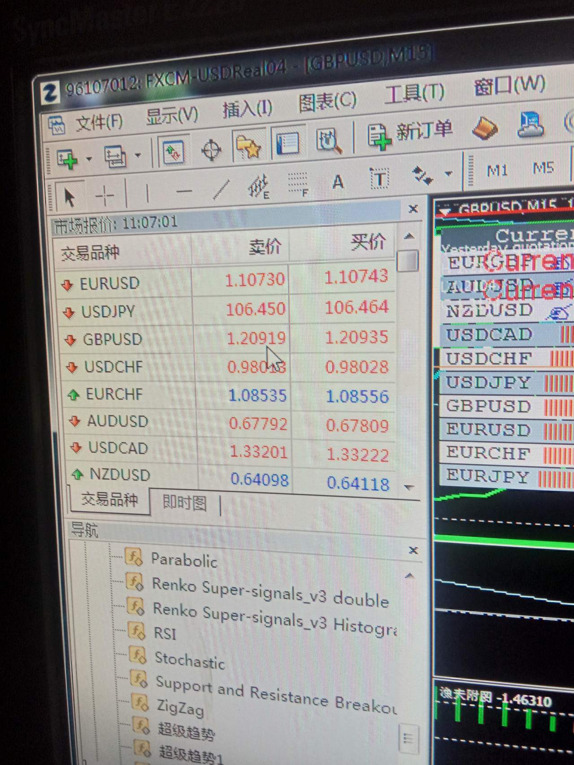Screen dimensions: 574x765
Task: Toggle the Data Window crosshair-circle button
Action: 211,150
